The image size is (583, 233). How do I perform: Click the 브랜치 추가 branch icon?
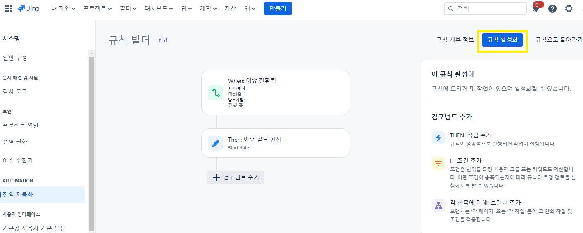(438, 205)
